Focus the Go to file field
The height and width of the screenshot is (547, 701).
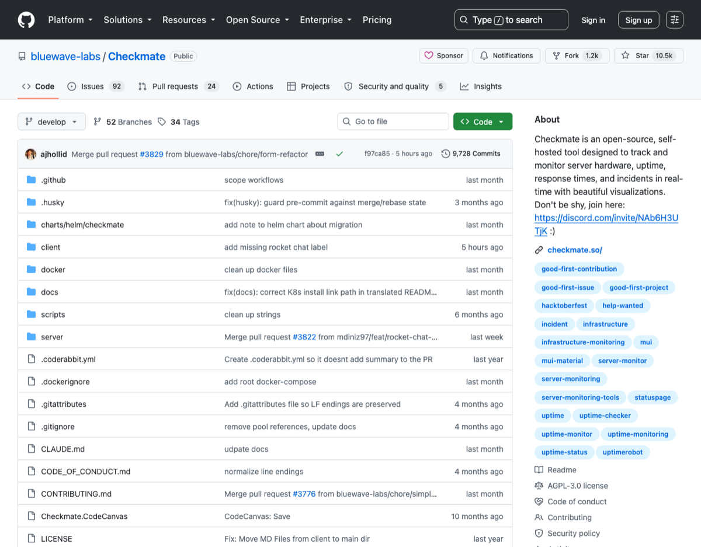(393, 121)
